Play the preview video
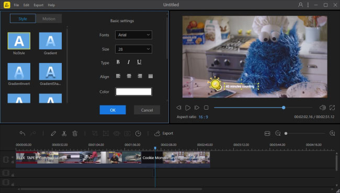340x193 pixels. point(188,108)
